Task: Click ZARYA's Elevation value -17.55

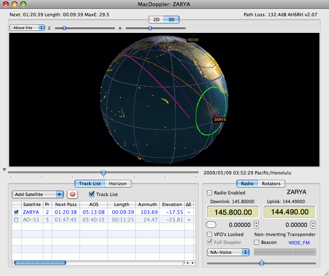Action: 174,212
